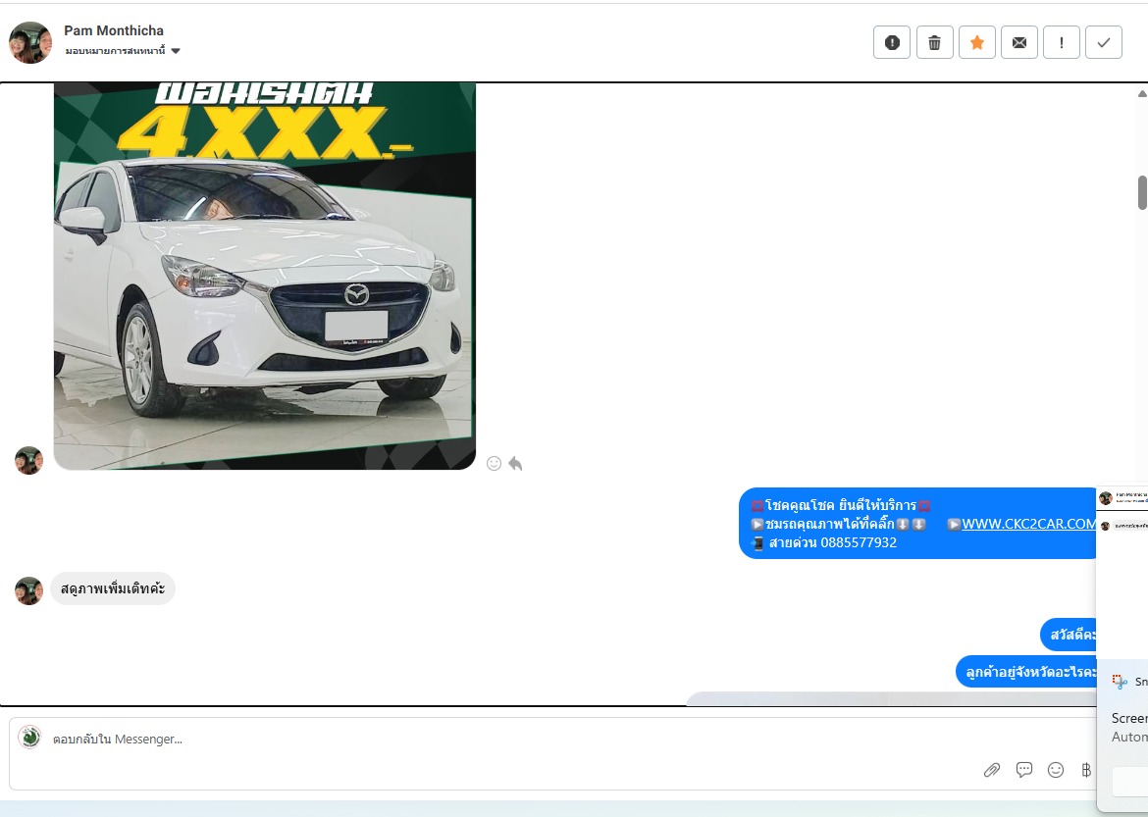
Task: Click sender avatar next to car image
Action: click(x=29, y=460)
